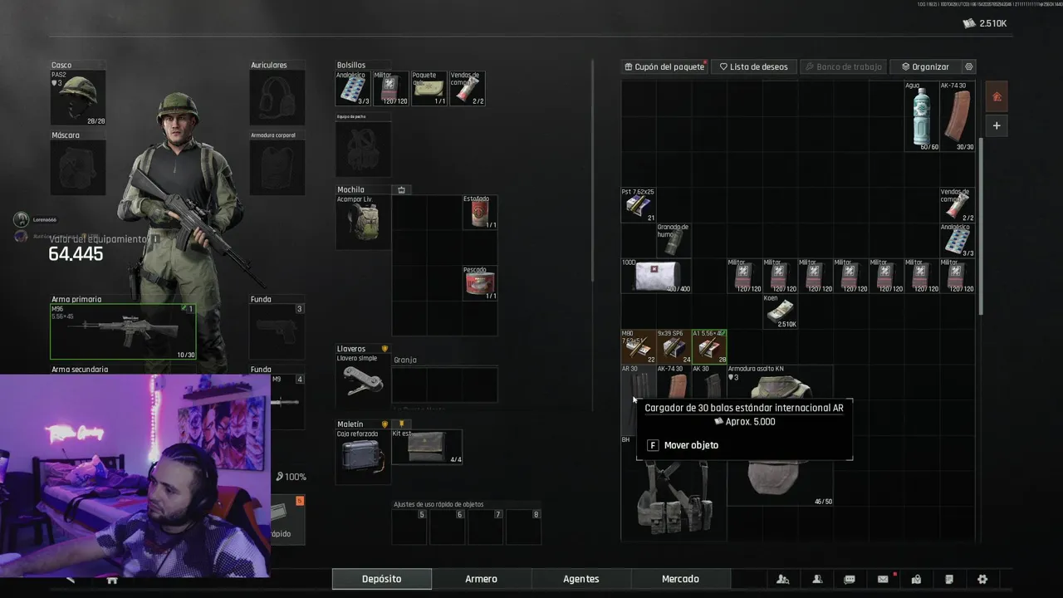This screenshot has width=1063, height=598.
Task: Open the team icon in the bottom bar
Action: pos(783,579)
